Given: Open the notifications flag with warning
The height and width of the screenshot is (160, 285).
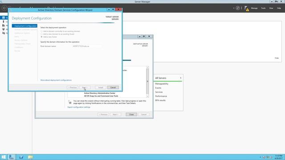Looking at the screenshot, I should [246, 8].
